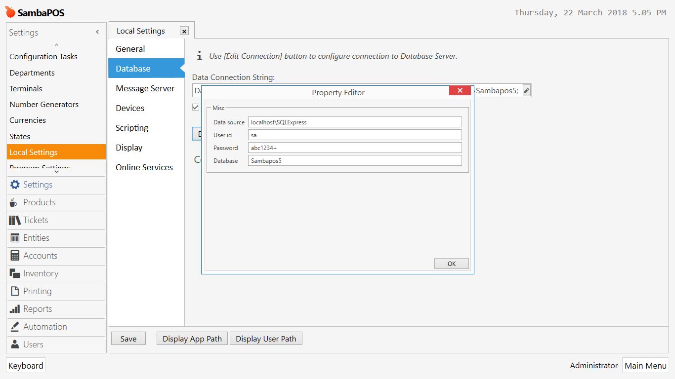Click the date and time display
Screen dimensions: 675x379
(x=591, y=12)
